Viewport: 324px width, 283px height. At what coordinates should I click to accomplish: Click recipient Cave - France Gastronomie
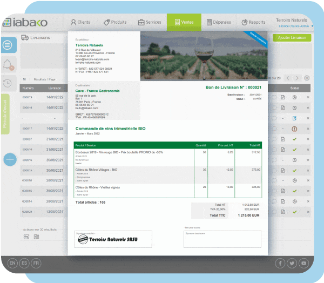[x=97, y=91]
